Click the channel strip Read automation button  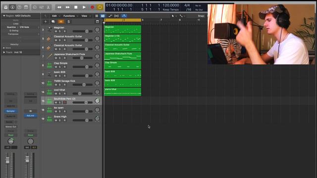(x=11, y=135)
